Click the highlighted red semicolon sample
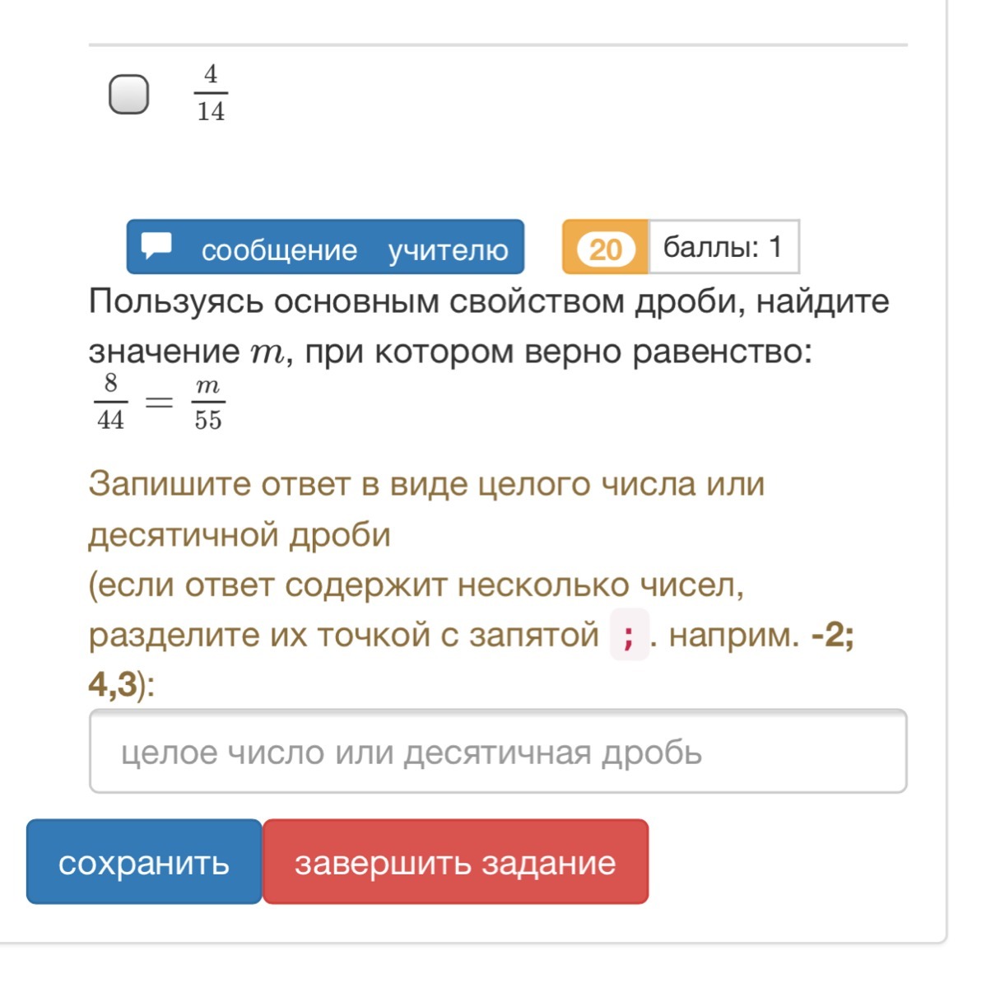 point(629,635)
